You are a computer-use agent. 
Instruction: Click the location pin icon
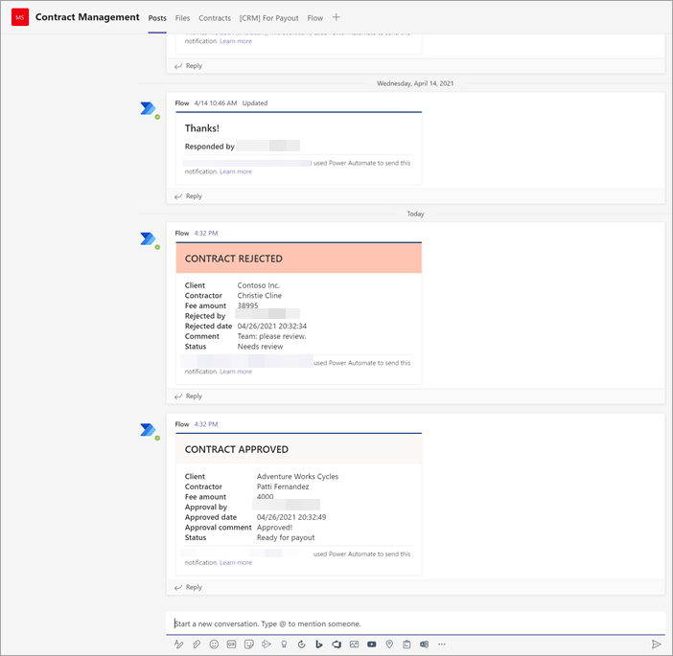pyautogui.click(x=389, y=645)
